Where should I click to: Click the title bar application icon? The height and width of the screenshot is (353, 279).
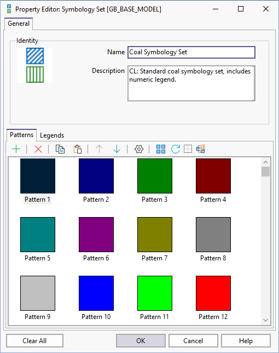click(x=9, y=9)
